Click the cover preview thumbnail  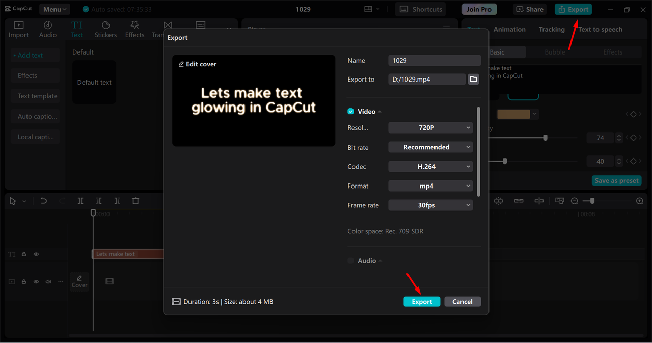[254, 100]
